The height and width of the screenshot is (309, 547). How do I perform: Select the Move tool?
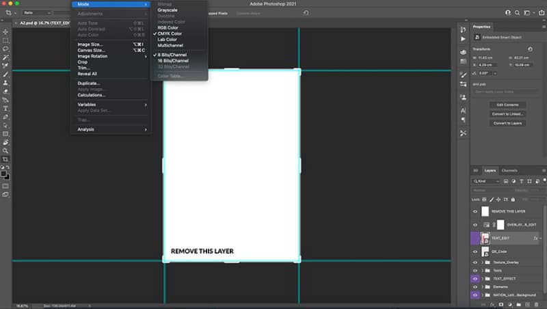[x=5, y=31]
